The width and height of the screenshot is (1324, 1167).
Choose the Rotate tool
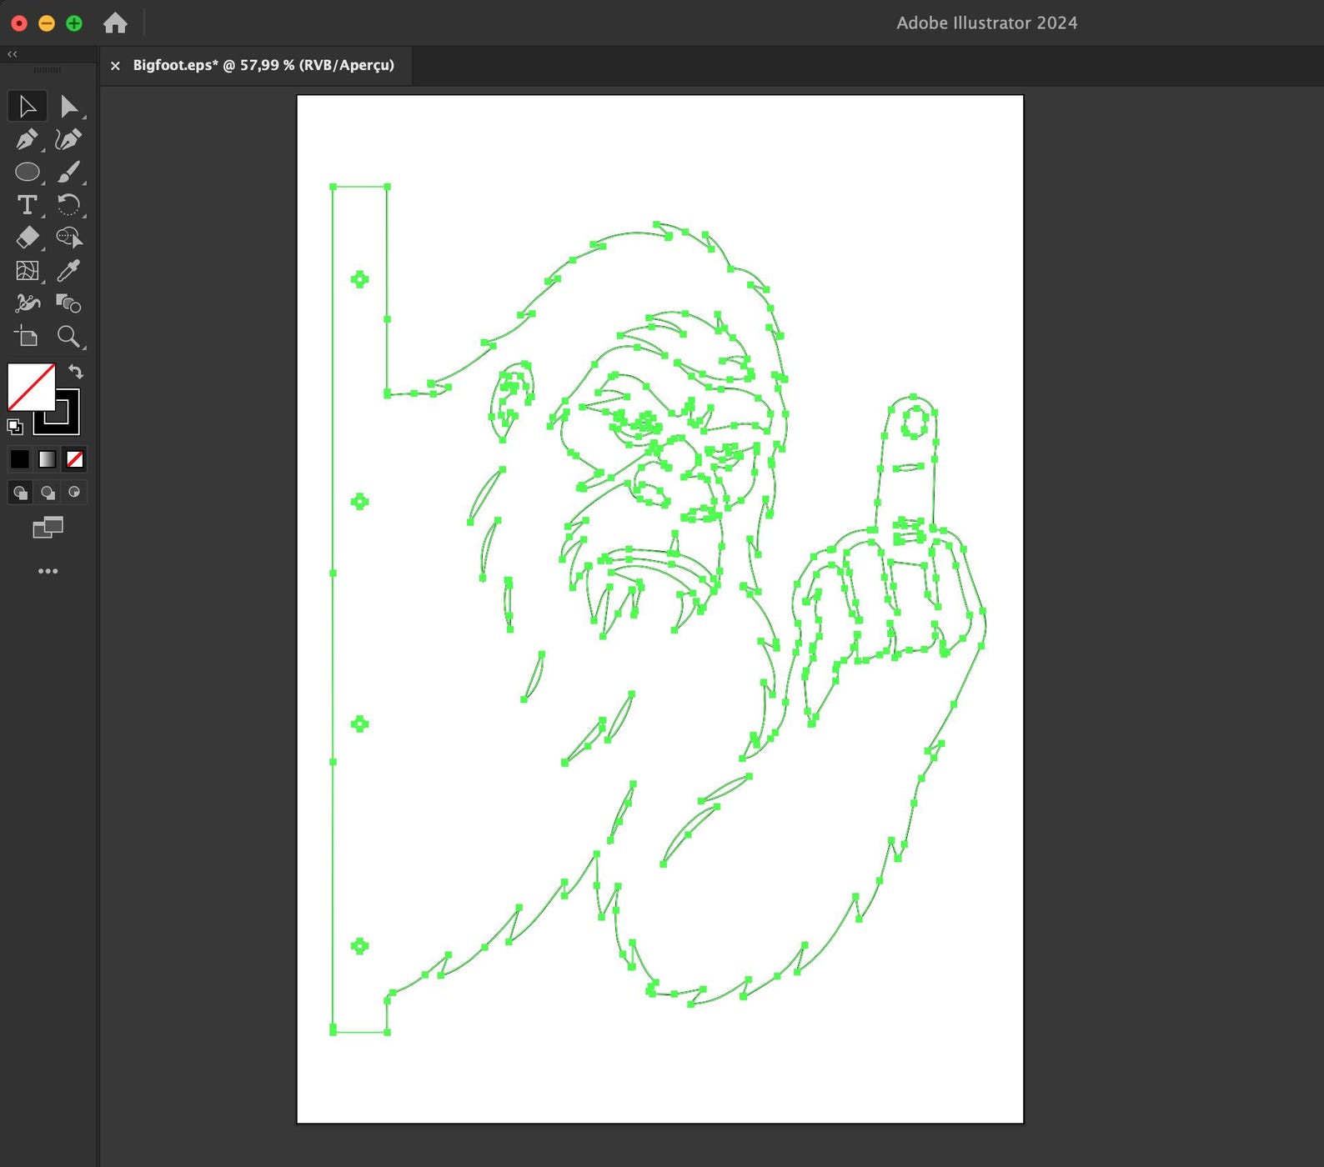coord(69,204)
